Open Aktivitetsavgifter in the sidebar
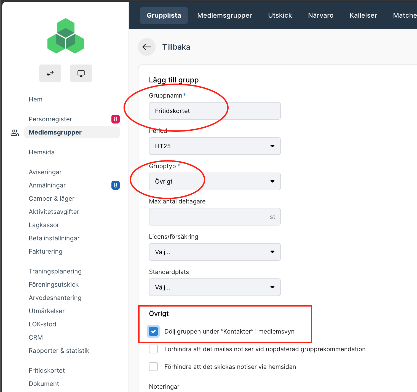This screenshot has height=392, width=417. 54,212
